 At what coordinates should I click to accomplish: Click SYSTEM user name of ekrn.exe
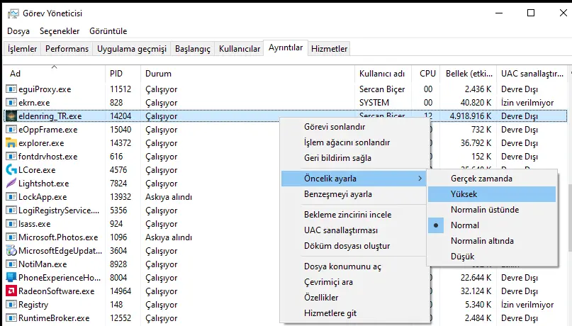tap(374, 103)
